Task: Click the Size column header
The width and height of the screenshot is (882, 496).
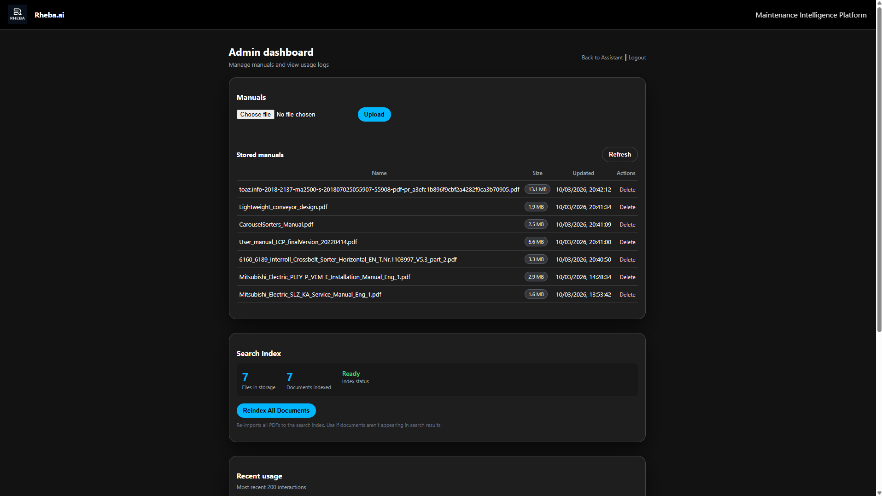Action: (x=537, y=173)
